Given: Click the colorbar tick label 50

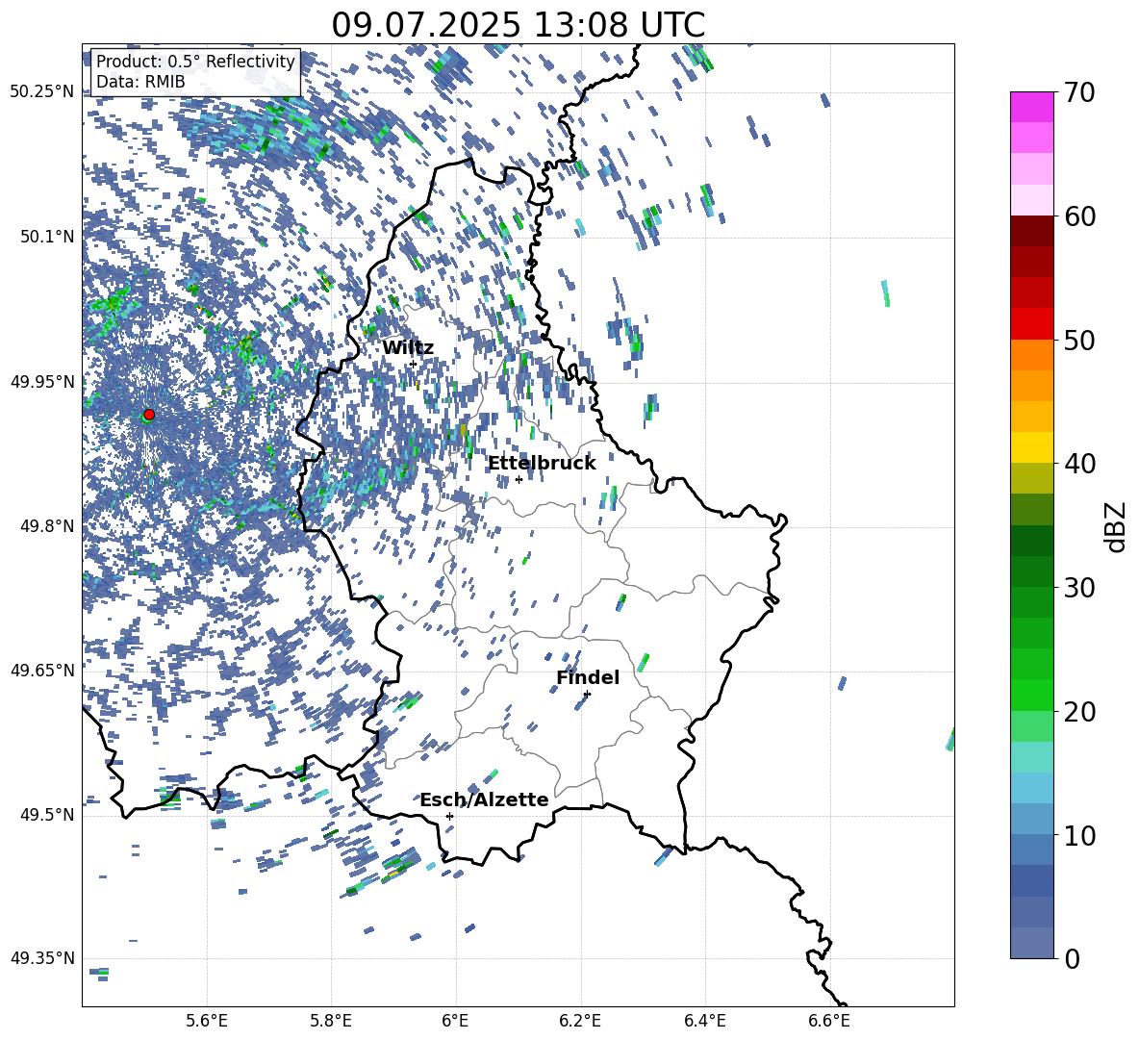Looking at the screenshot, I should click(x=1080, y=340).
